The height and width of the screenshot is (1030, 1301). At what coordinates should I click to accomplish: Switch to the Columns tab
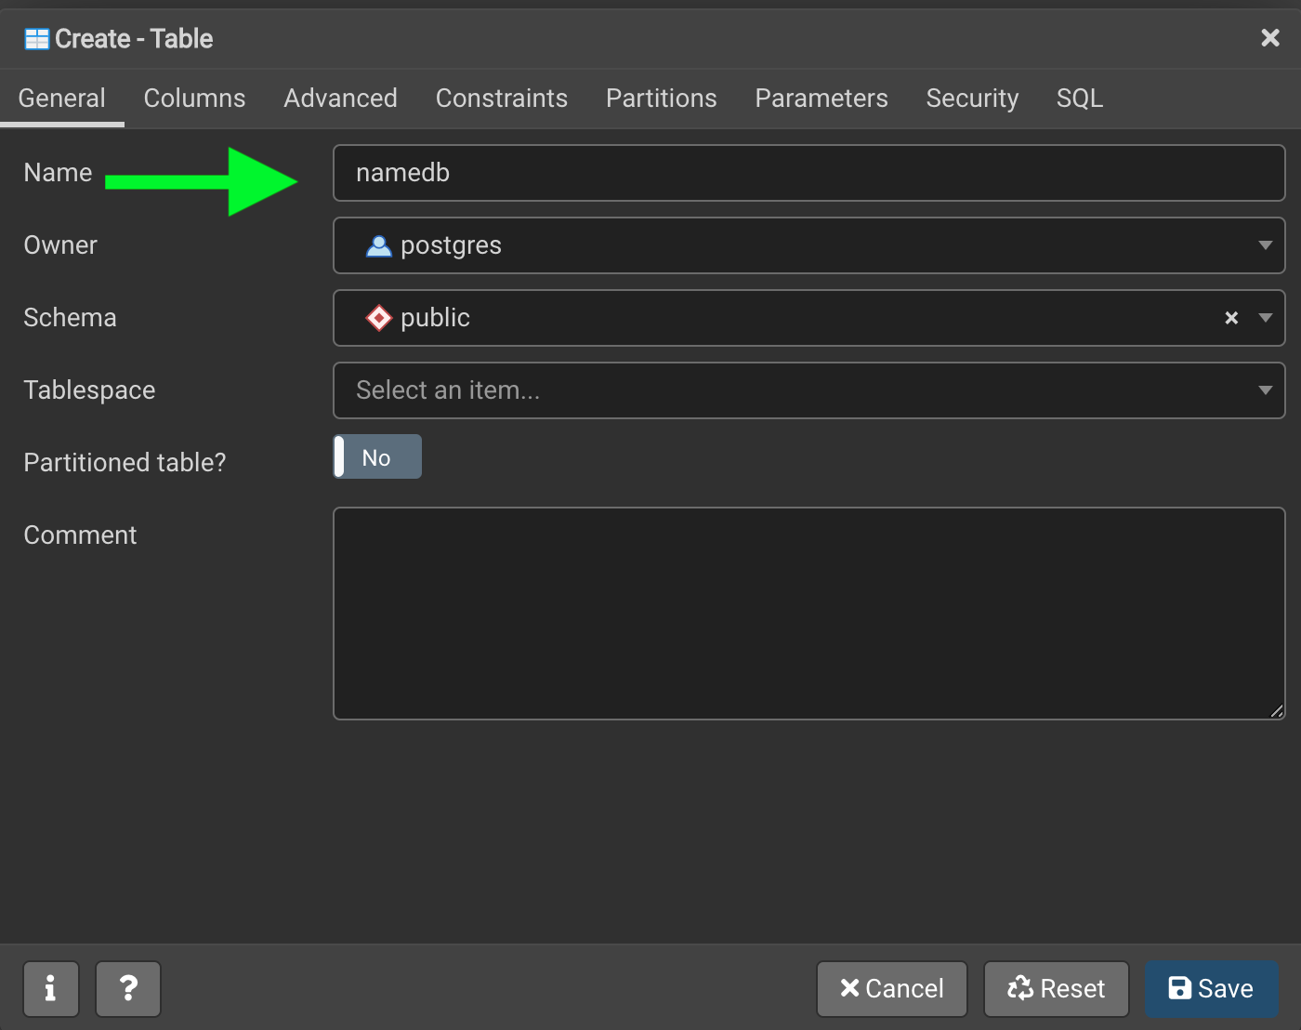[194, 99]
